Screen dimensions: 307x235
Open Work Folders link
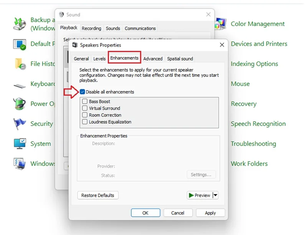pos(249,163)
